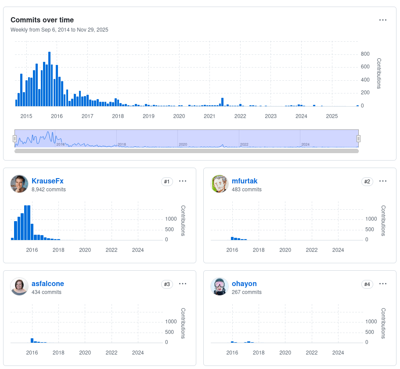Viewport: 400px width, 369px height.
Task: Open the Commits over time options menu
Action: pyautogui.click(x=383, y=20)
